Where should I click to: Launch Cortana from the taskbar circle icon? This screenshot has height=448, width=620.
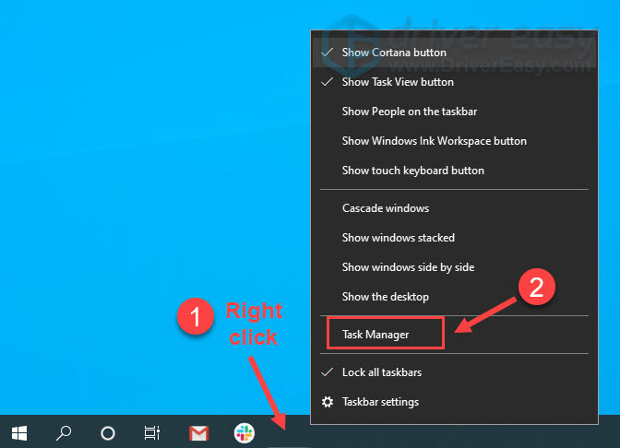click(x=108, y=431)
